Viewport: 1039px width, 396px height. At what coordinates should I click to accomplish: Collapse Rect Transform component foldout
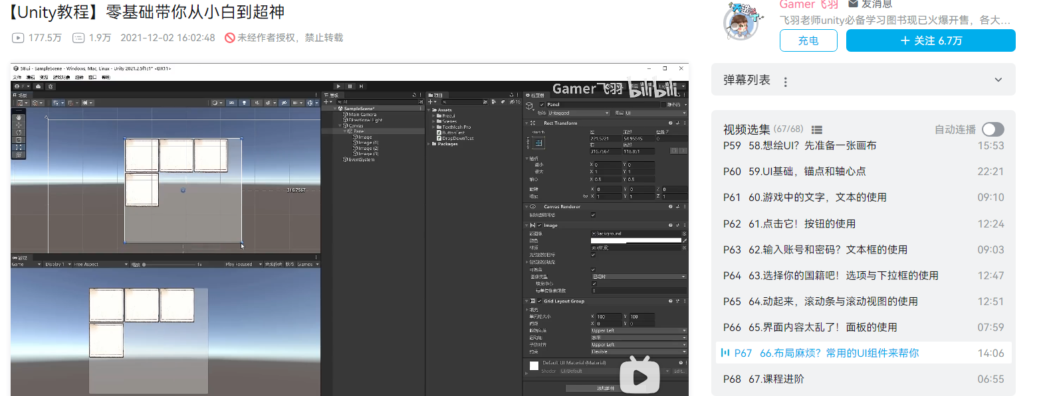pos(526,123)
